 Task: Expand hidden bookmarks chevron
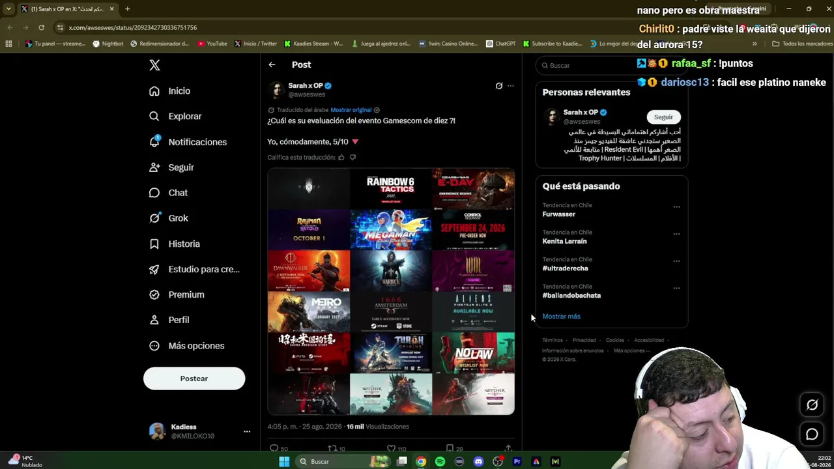[755, 44]
